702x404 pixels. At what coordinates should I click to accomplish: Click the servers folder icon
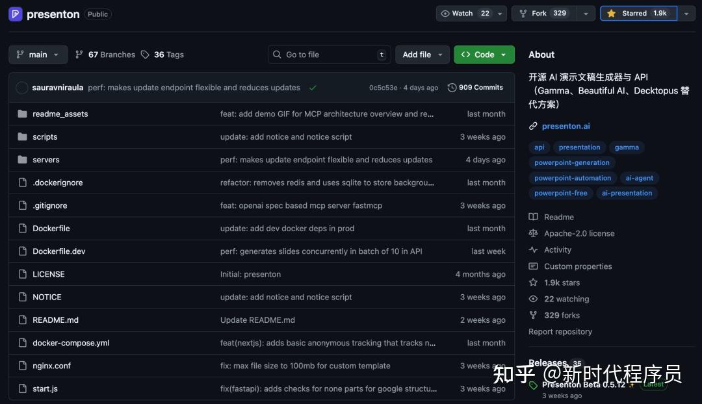point(22,159)
